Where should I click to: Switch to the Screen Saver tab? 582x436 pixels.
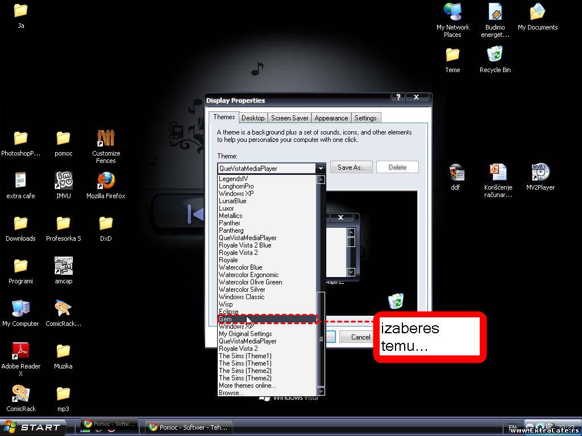289,118
